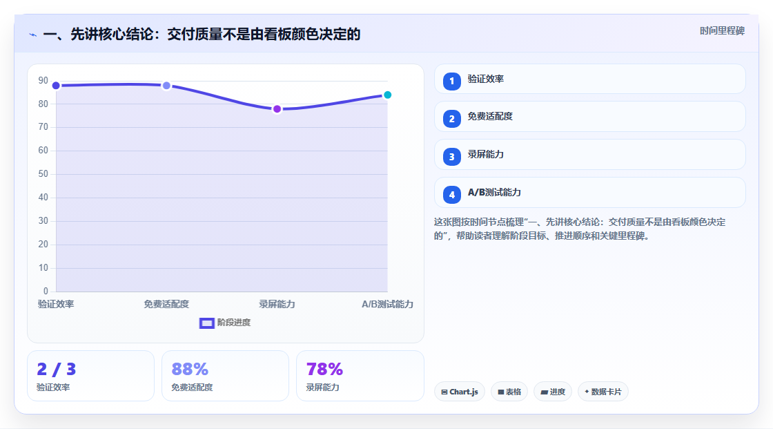Click the section heading 一、先讲核心结论
Viewport: 773px width, 429px height.
(x=202, y=34)
